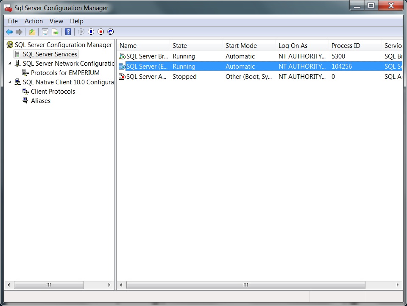Sort services by the State column
The height and width of the screenshot is (306, 407).
tap(195, 46)
